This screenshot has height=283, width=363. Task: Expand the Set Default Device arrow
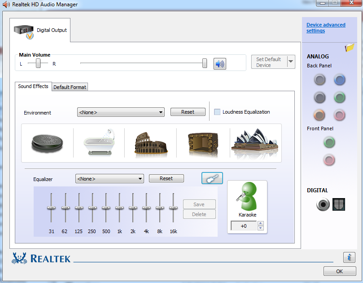pyautogui.click(x=291, y=62)
